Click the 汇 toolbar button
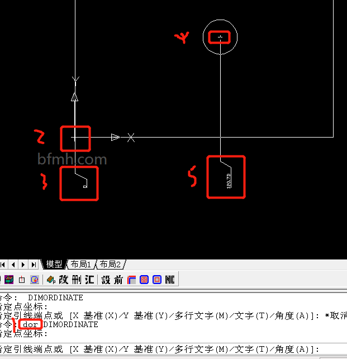This screenshot has width=347, height=359. click(89, 280)
